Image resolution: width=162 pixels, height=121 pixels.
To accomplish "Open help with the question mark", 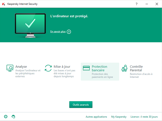I will (136, 4).
